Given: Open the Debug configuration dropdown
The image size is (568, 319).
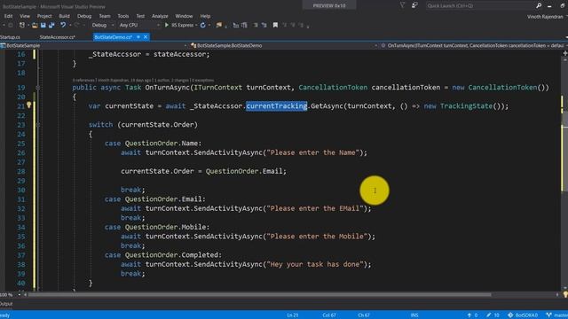Looking at the screenshot, I should [x=103, y=25].
